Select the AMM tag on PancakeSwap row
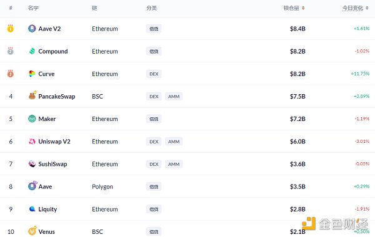The width and height of the screenshot is (375, 237). tap(174, 97)
